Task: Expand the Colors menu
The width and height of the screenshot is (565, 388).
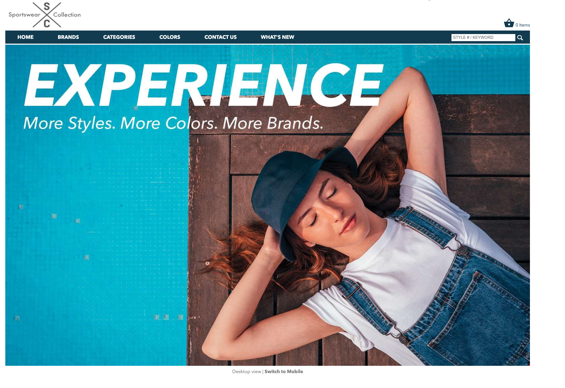Action: (170, 37)
